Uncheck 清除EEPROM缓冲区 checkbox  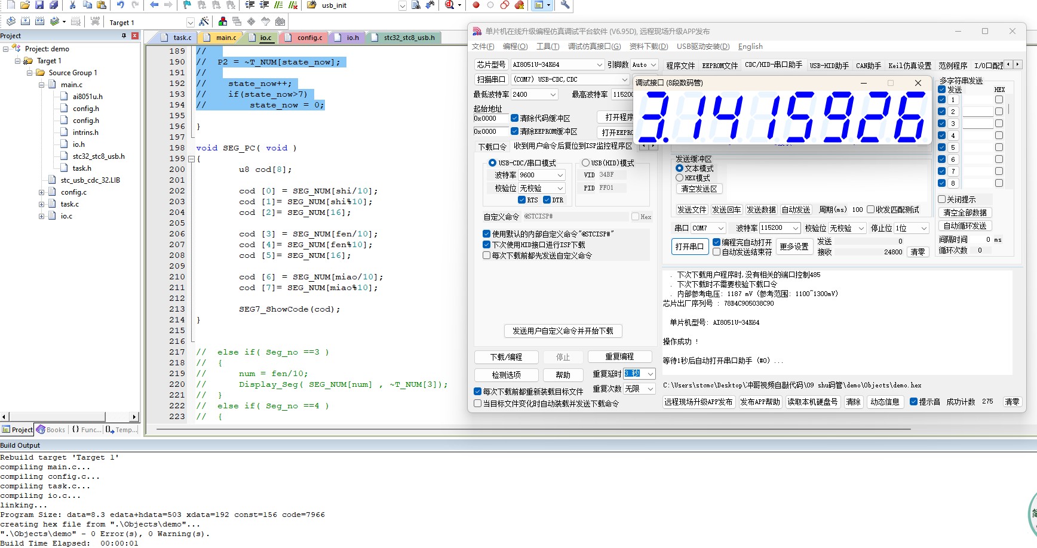514,131
